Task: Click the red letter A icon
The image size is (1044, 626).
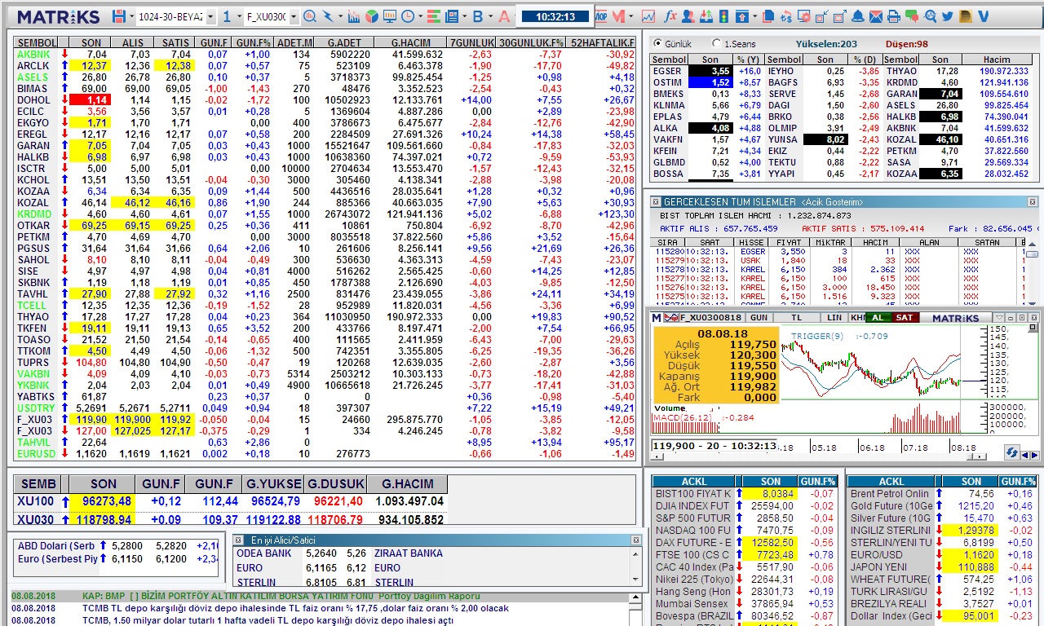Action: (x=504, y=16)
